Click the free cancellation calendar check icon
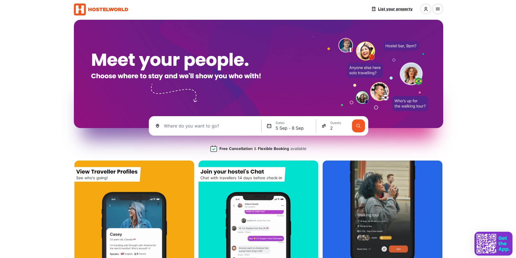Image resolution: width=516 pixels, height=258 pixels. click(214, 149)
